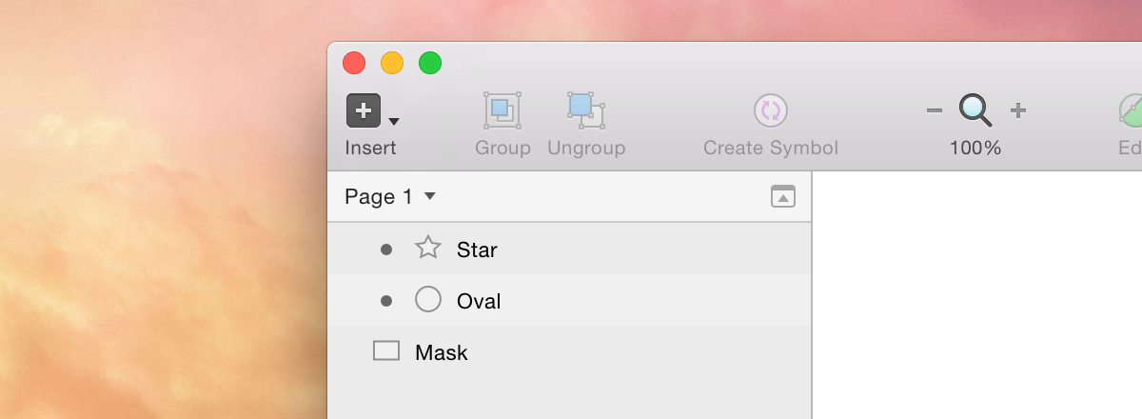
Task: Select the Star layer
Action: point(569,249)
